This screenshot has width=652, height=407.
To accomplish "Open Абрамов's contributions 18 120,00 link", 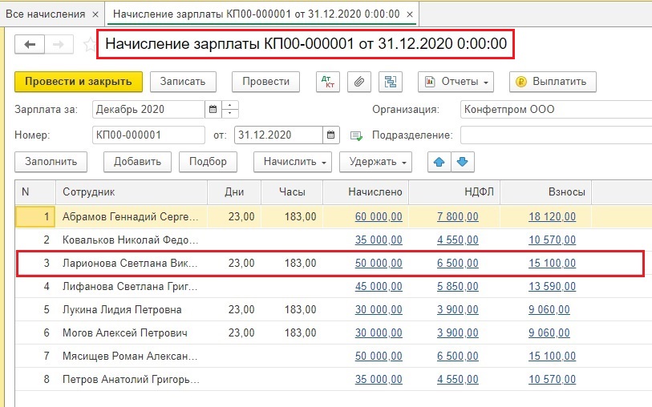I will (x=553, y=217).
